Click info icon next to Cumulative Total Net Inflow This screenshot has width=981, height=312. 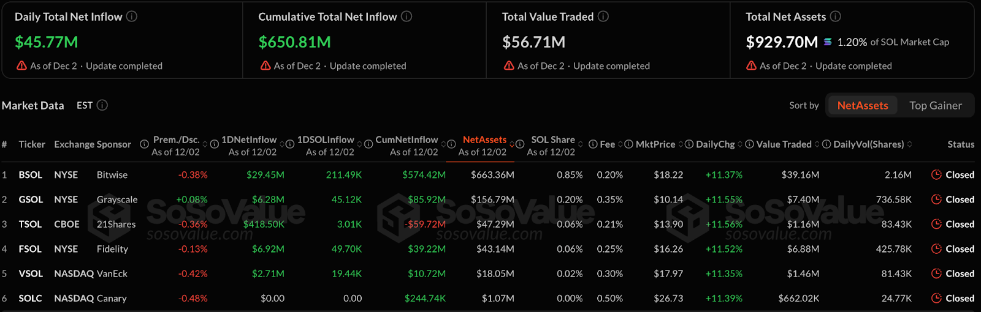(x=407, y=17)
